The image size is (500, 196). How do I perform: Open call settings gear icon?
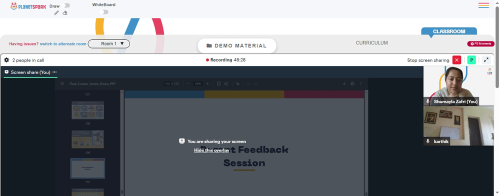[6, 60]
